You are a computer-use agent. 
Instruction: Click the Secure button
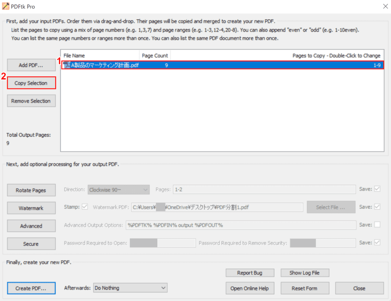tap(31, 244)
